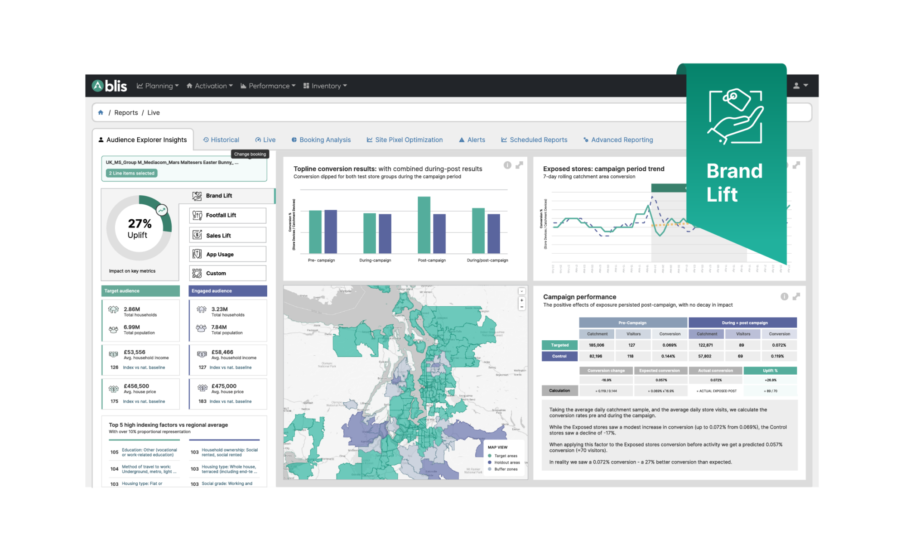Click the Calculation row label
The width and height of the screenshot is (906, 560).
click(559, 391)
